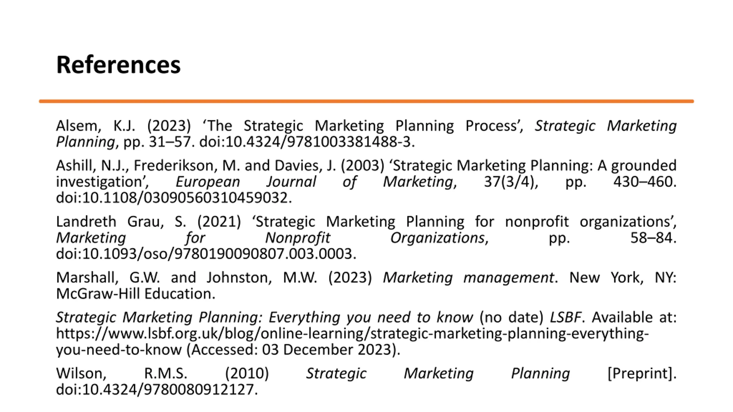The height and width of the screenshot is (412, 733).
Task: Click the Alsem doi:10.4324/9781003381488-3 text
Action: pyautogui.click(x=307, y=142)
